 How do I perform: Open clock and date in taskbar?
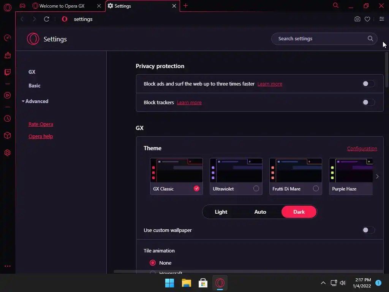click(362, 283)
